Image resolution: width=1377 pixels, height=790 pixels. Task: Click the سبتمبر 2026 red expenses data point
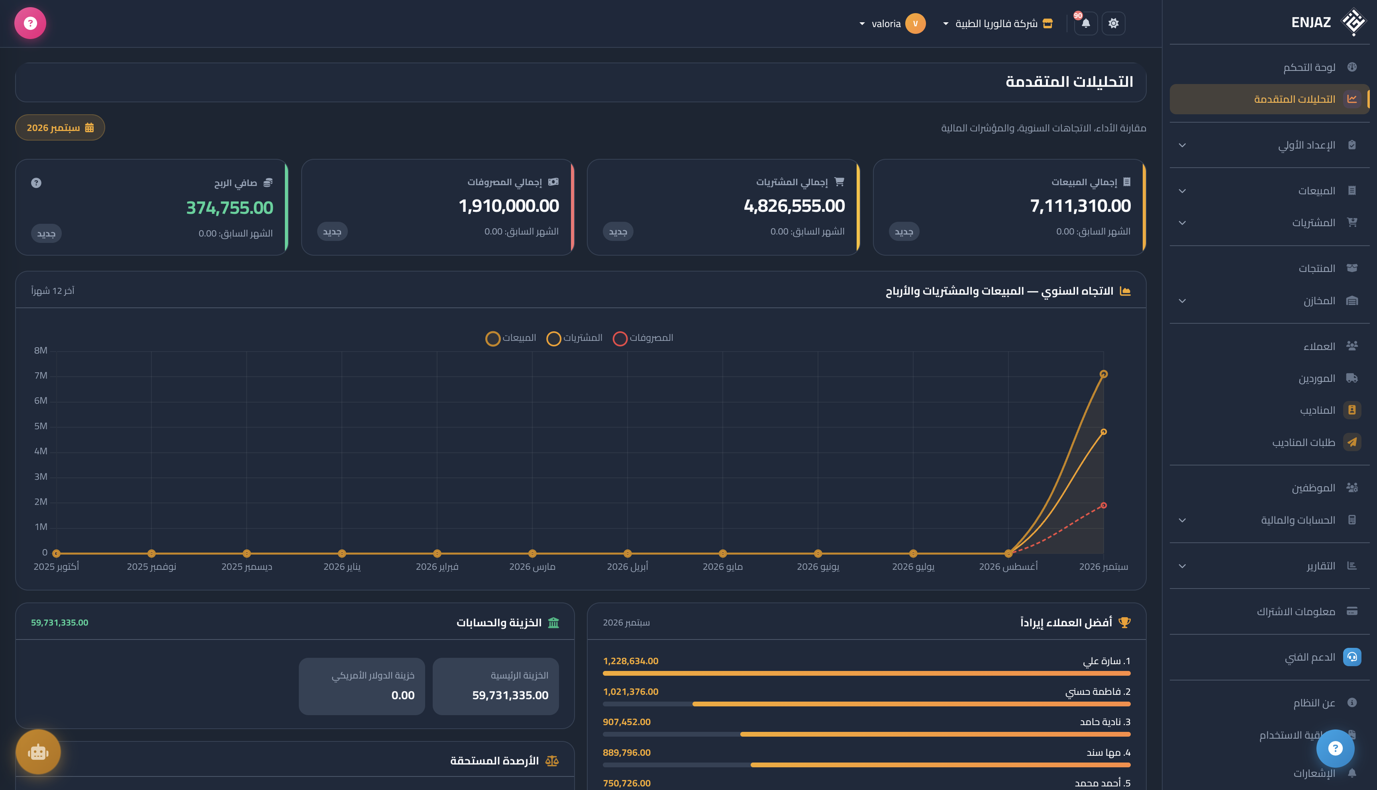pyautogui.click(x=1103, y=506)
